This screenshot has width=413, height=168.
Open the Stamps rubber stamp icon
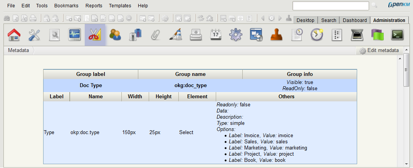coord(277,35)
